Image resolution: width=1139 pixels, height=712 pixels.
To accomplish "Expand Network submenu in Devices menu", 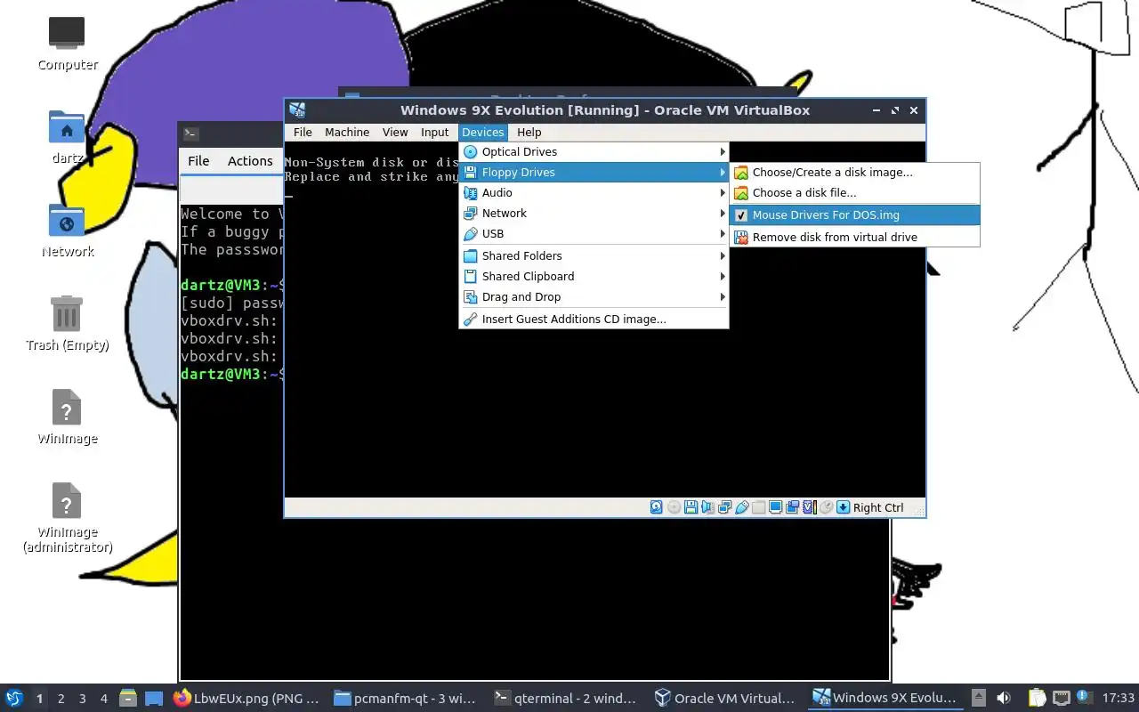I will [x=594, y=213].
